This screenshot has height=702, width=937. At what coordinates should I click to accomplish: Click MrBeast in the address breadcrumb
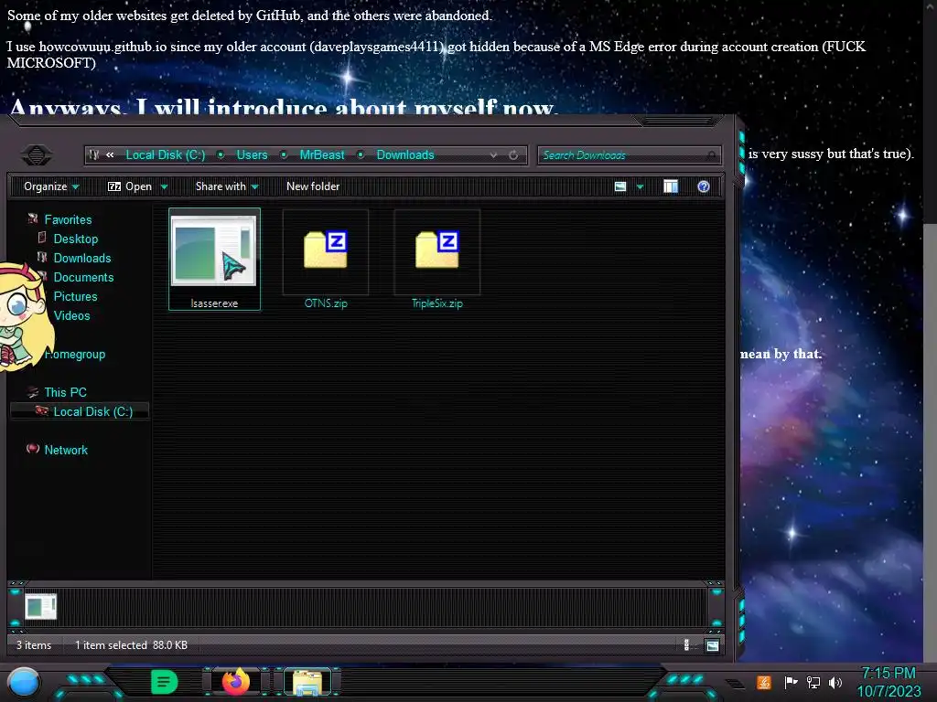coord(322,155)
